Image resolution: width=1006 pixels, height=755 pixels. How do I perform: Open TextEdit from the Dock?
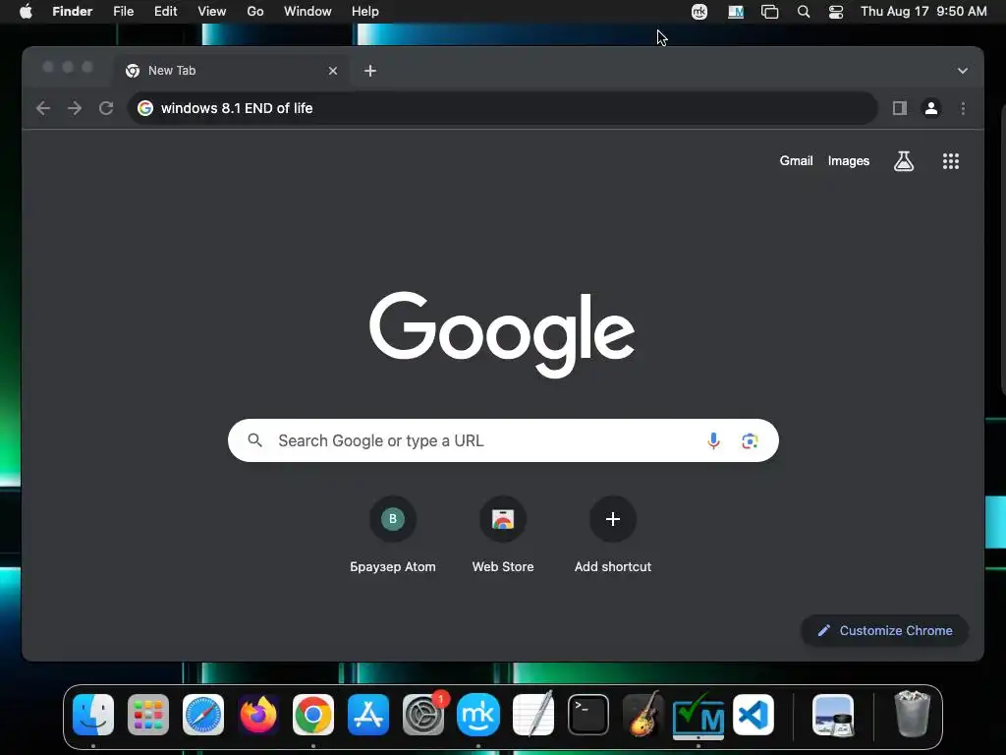(533, 714)
